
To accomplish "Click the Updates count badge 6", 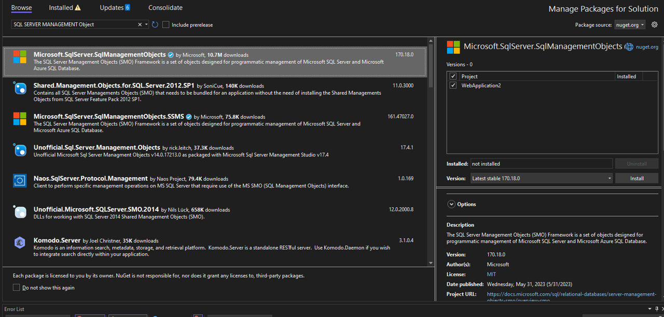I will click(x=128, y=8).
